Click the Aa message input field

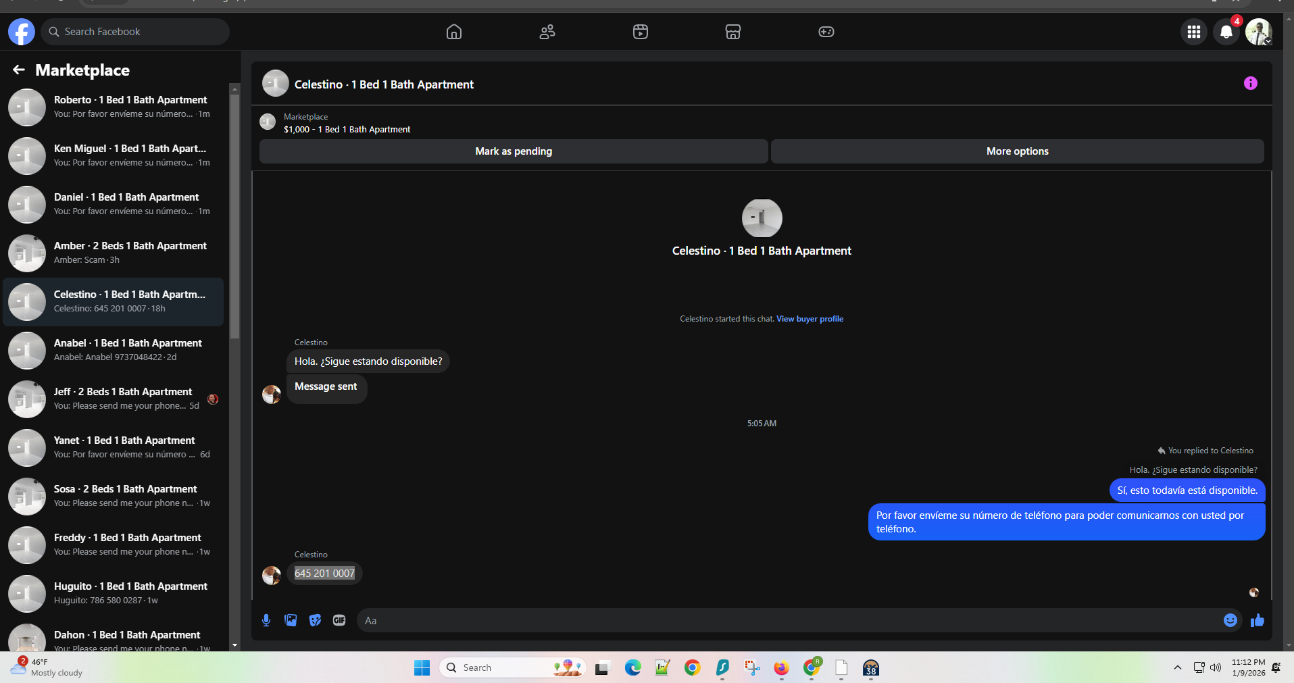[x=787, y=620]
